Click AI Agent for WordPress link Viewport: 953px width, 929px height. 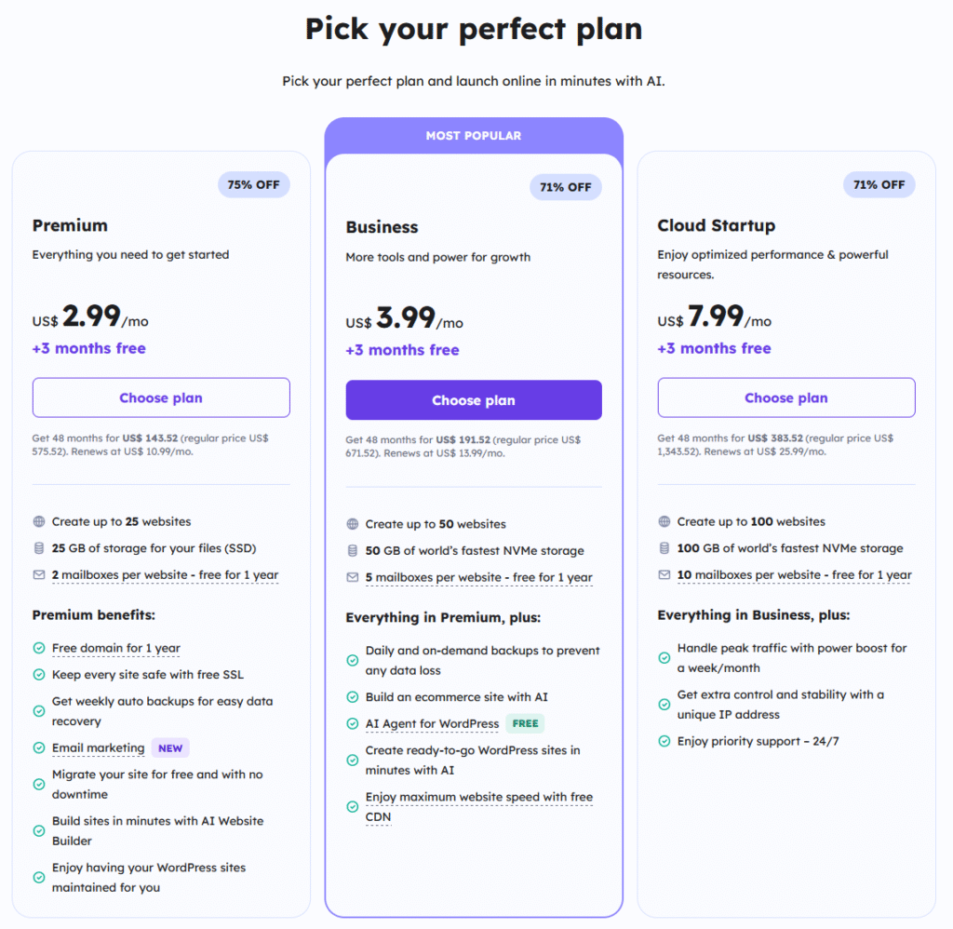tap(432, 724)
